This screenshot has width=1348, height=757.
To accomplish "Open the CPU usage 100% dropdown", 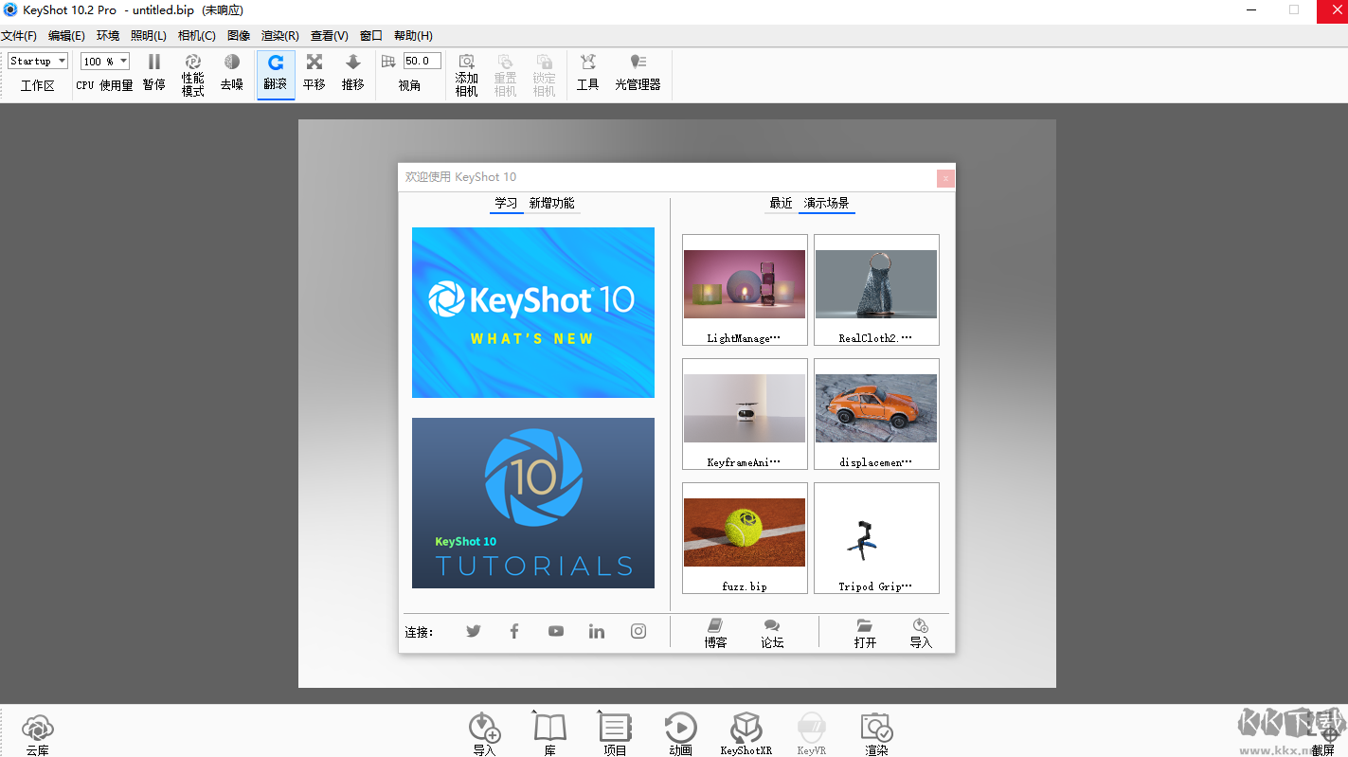I will pos(104,61).
